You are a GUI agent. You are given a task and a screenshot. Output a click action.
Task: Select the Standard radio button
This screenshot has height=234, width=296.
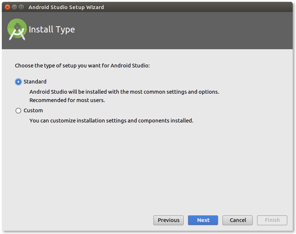click(18, 82)
